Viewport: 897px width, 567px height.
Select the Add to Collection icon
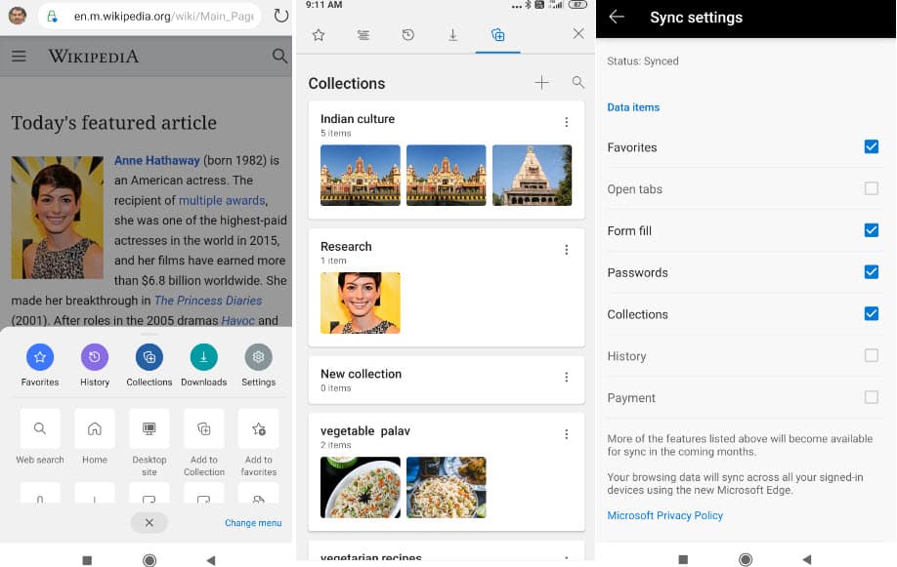point(203,428)
